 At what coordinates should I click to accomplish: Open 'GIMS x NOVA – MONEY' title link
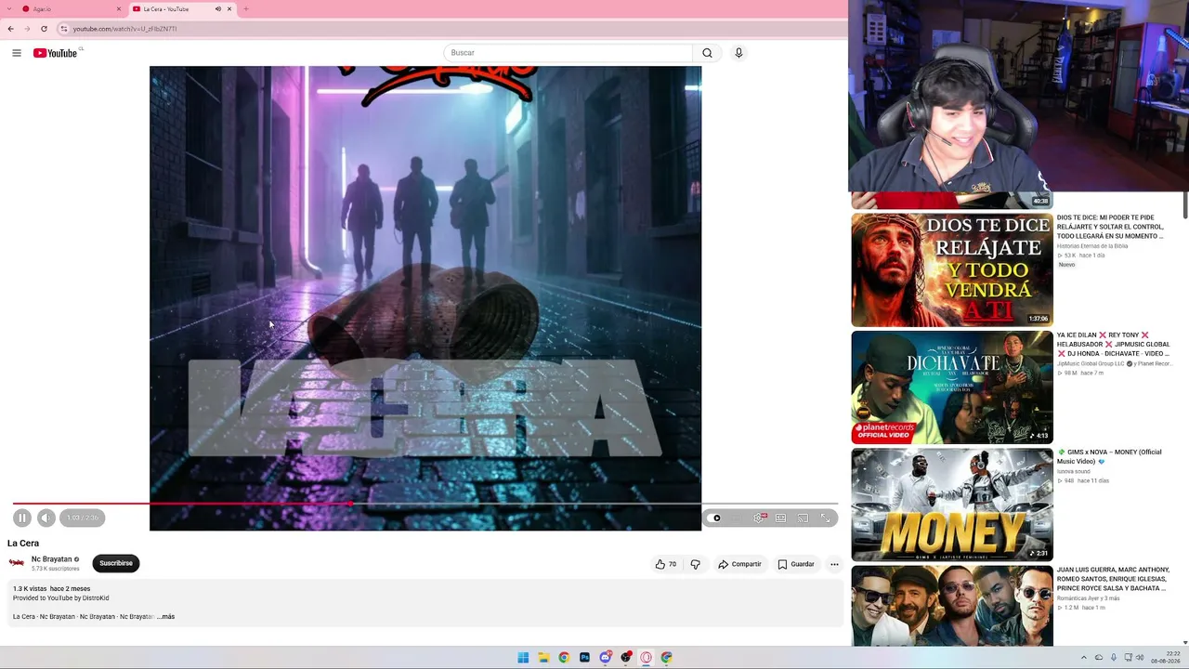point(1109,457)
